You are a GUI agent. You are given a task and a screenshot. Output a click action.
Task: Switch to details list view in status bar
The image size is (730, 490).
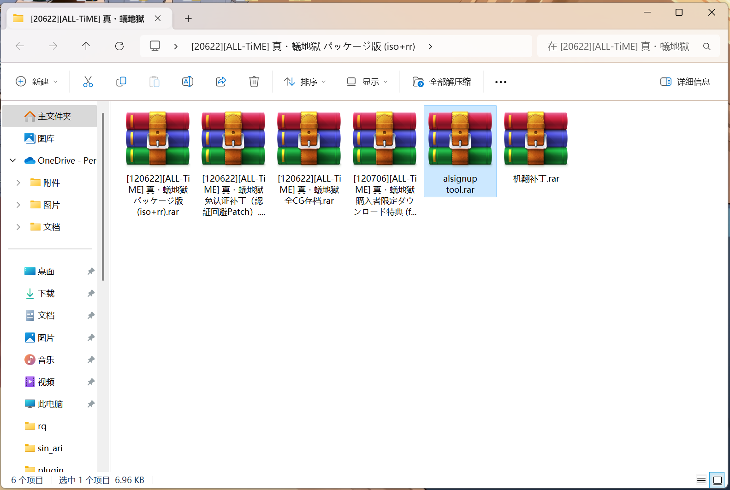point(701,480)
